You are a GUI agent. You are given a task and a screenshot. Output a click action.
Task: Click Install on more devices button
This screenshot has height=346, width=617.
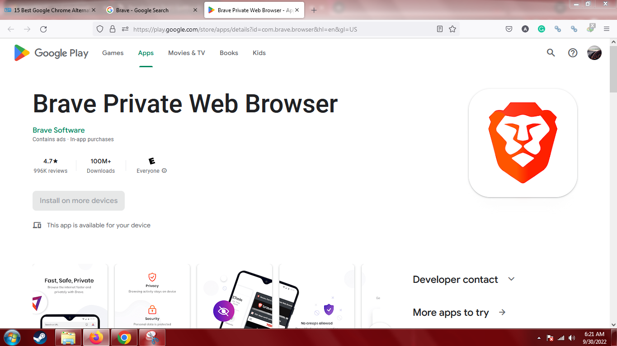tap(79, 201)
